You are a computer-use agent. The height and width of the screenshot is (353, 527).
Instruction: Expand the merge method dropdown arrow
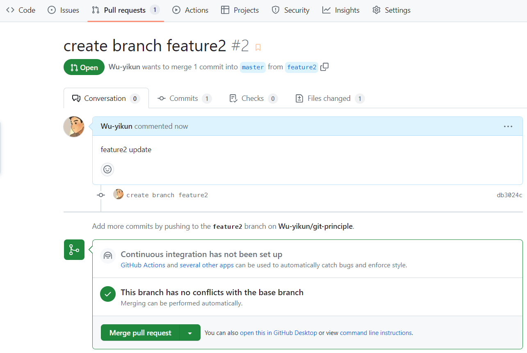tap(190, 333)
